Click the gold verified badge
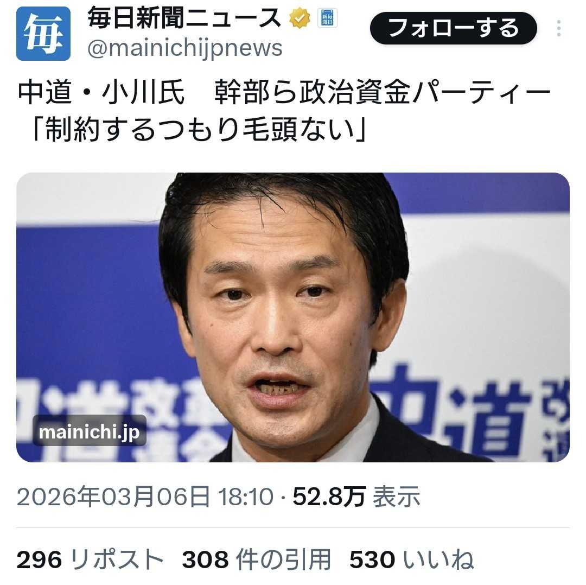 tap(300, 18)
